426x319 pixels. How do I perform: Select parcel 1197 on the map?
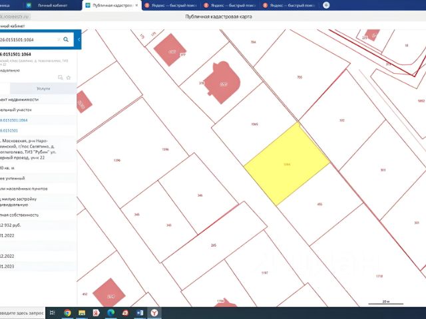pos(264,273)
